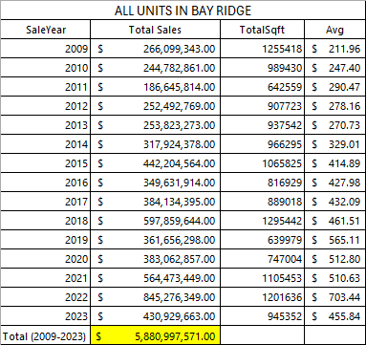Viewport: 366px width, 345px height.
Task: Click the 290.47 average cell
Action: 334,87
